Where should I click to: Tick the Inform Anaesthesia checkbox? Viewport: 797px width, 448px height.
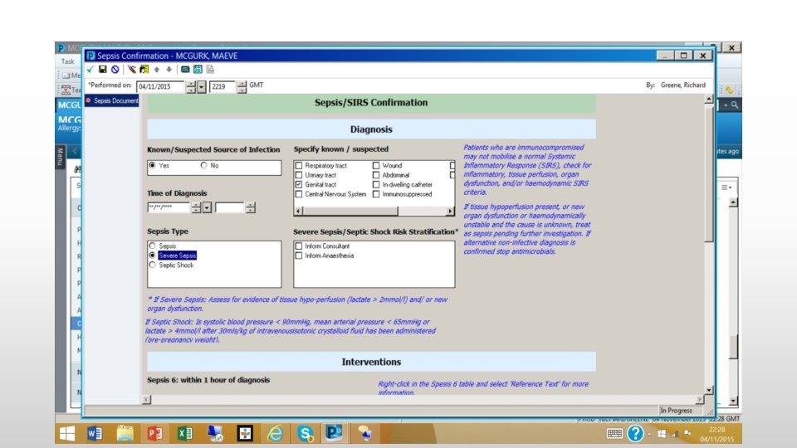tap(299, 256)
